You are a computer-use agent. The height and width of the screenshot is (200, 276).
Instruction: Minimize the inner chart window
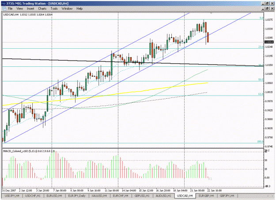pos(263,8)
